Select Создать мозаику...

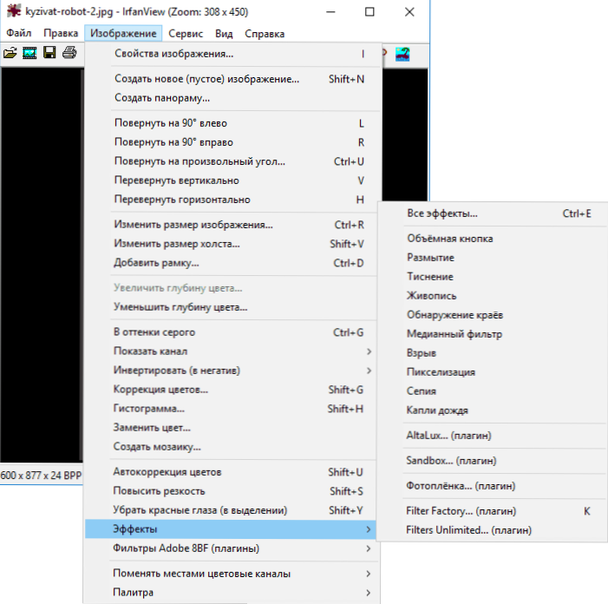232,447
